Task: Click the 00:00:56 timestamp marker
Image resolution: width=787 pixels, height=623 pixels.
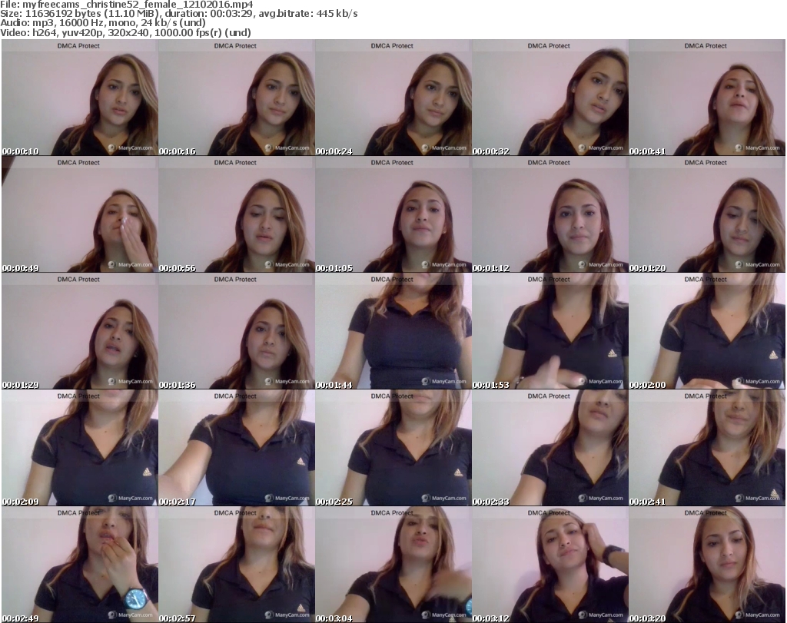Action: (178, 268)
